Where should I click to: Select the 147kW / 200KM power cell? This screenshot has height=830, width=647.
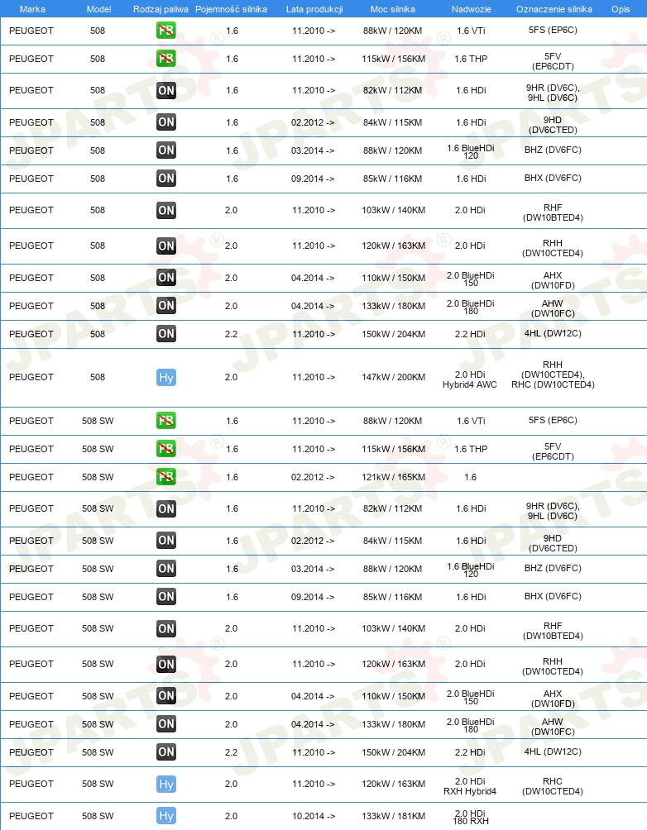[393, 378]
